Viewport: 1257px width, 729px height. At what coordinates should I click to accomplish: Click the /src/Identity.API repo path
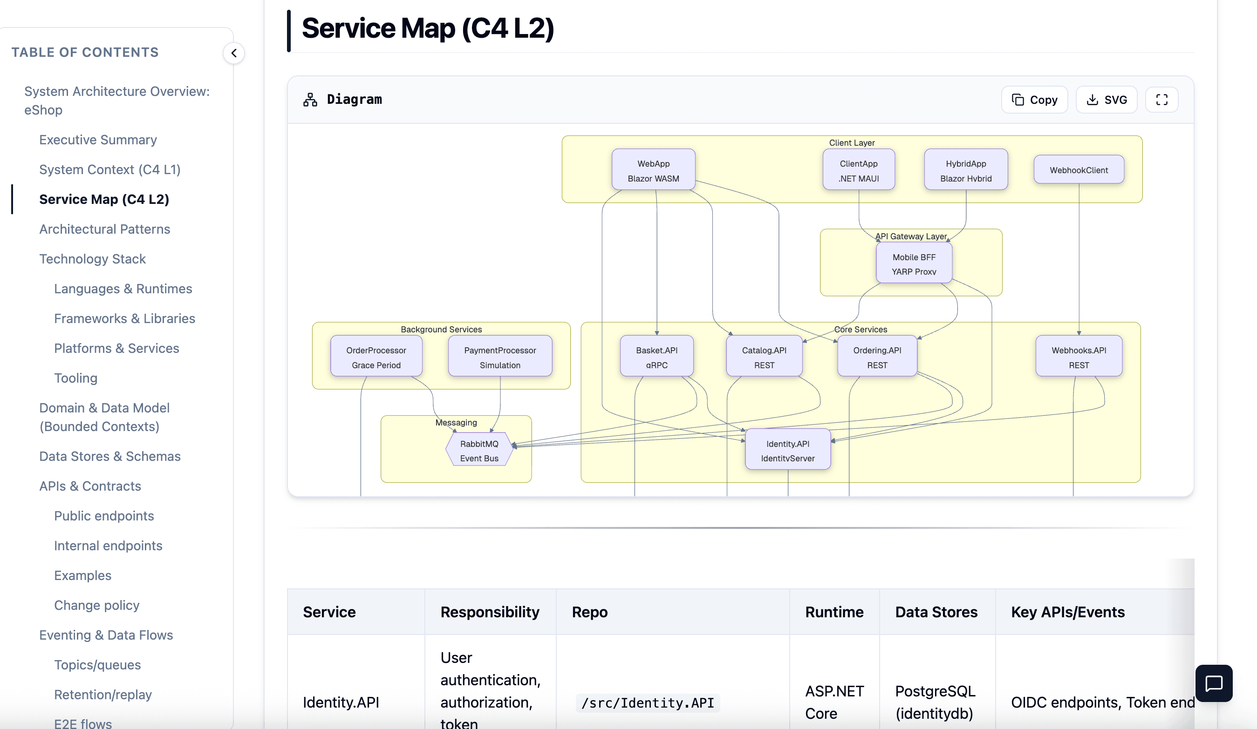647,702
